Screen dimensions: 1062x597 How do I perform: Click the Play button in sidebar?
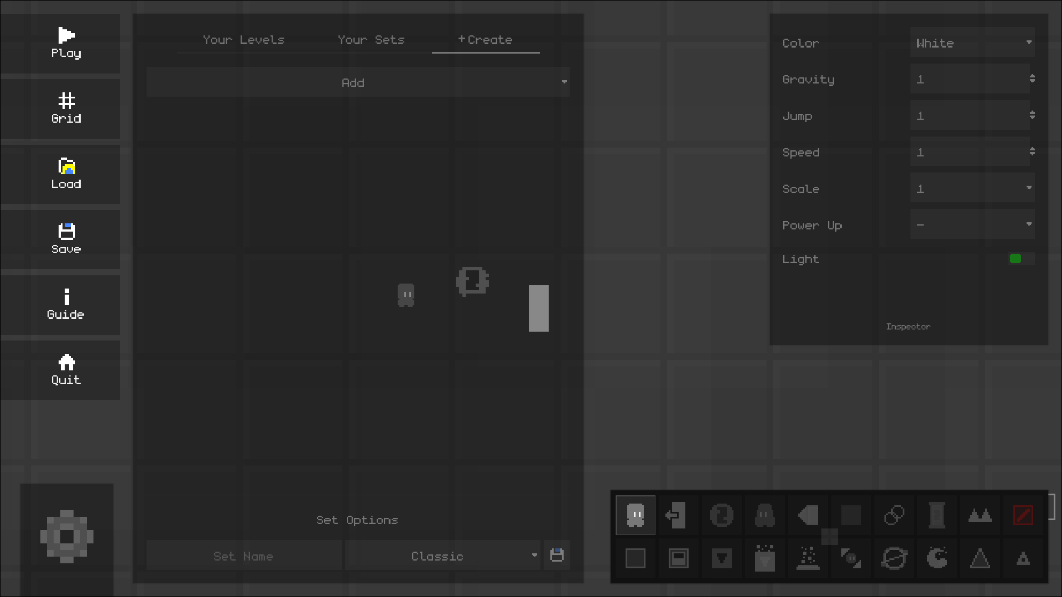[x=60, y=44]
